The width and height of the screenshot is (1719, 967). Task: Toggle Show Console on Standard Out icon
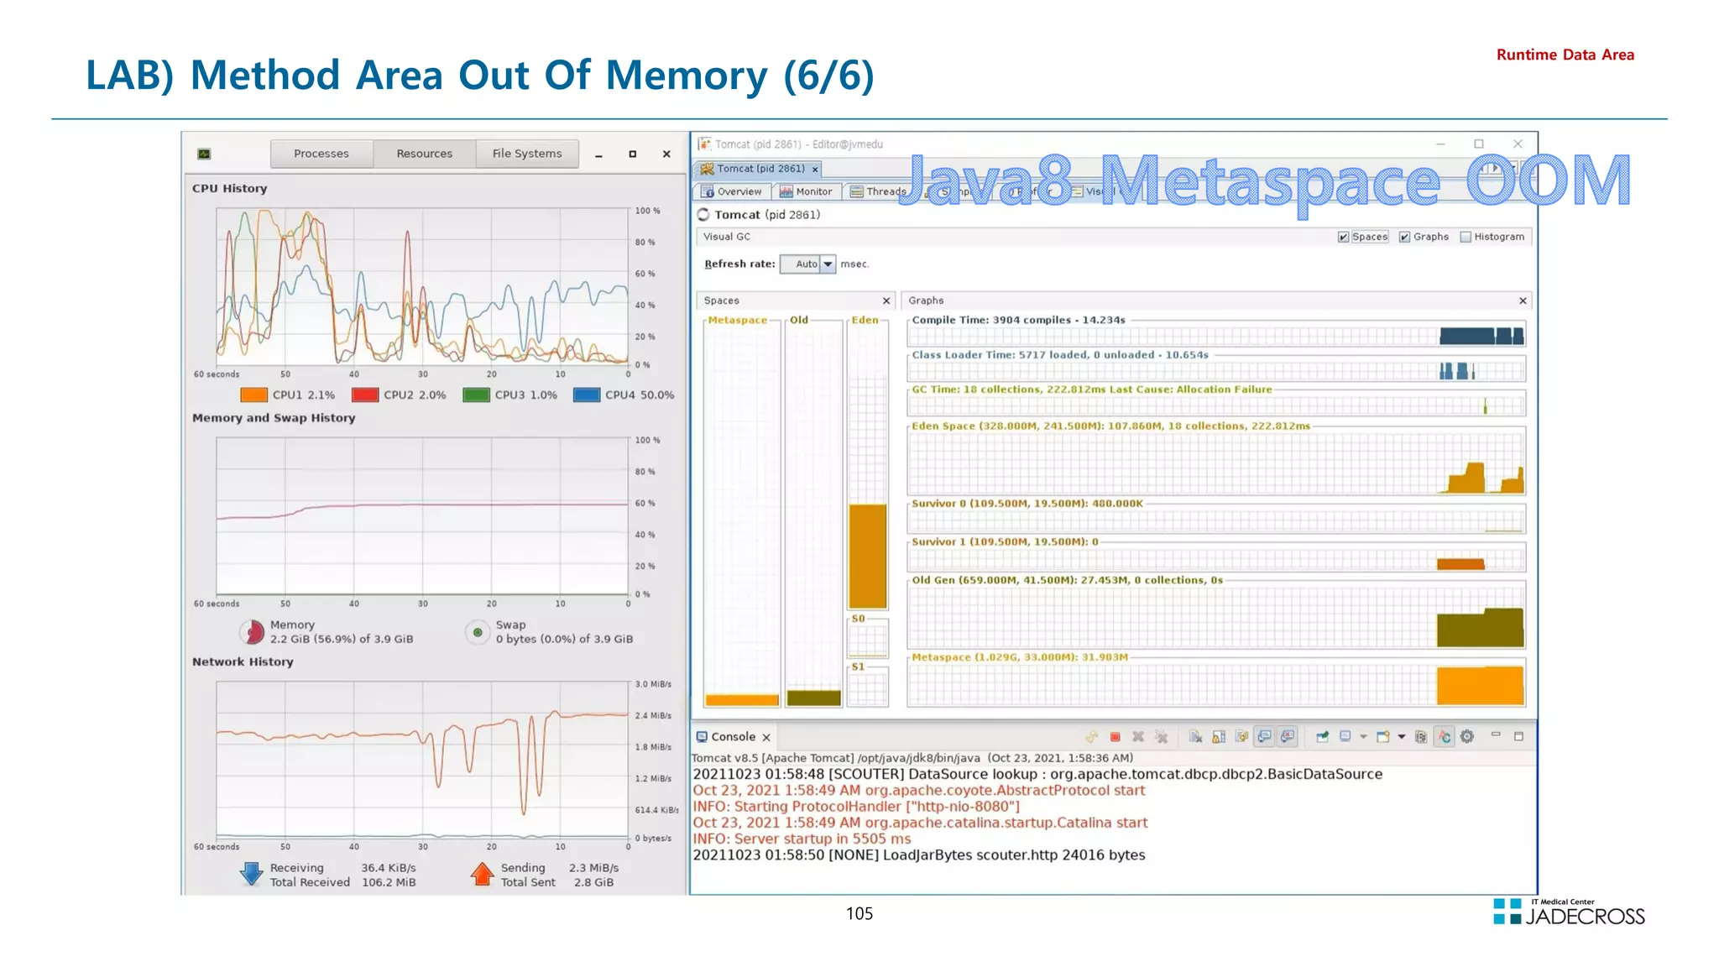(x=1264, y=737)
